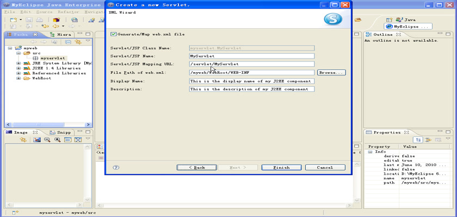Maximize the Outline panel
Screen dimensions: 457x217
coord(448,34)
